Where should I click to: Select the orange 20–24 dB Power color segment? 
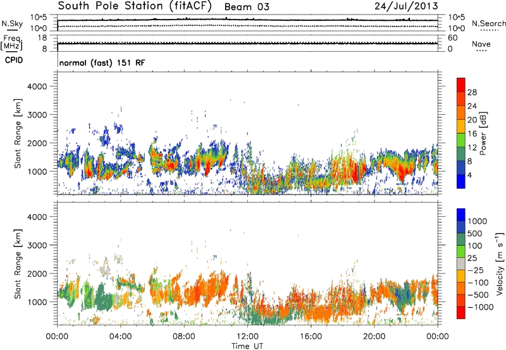[x=461, y=112]
